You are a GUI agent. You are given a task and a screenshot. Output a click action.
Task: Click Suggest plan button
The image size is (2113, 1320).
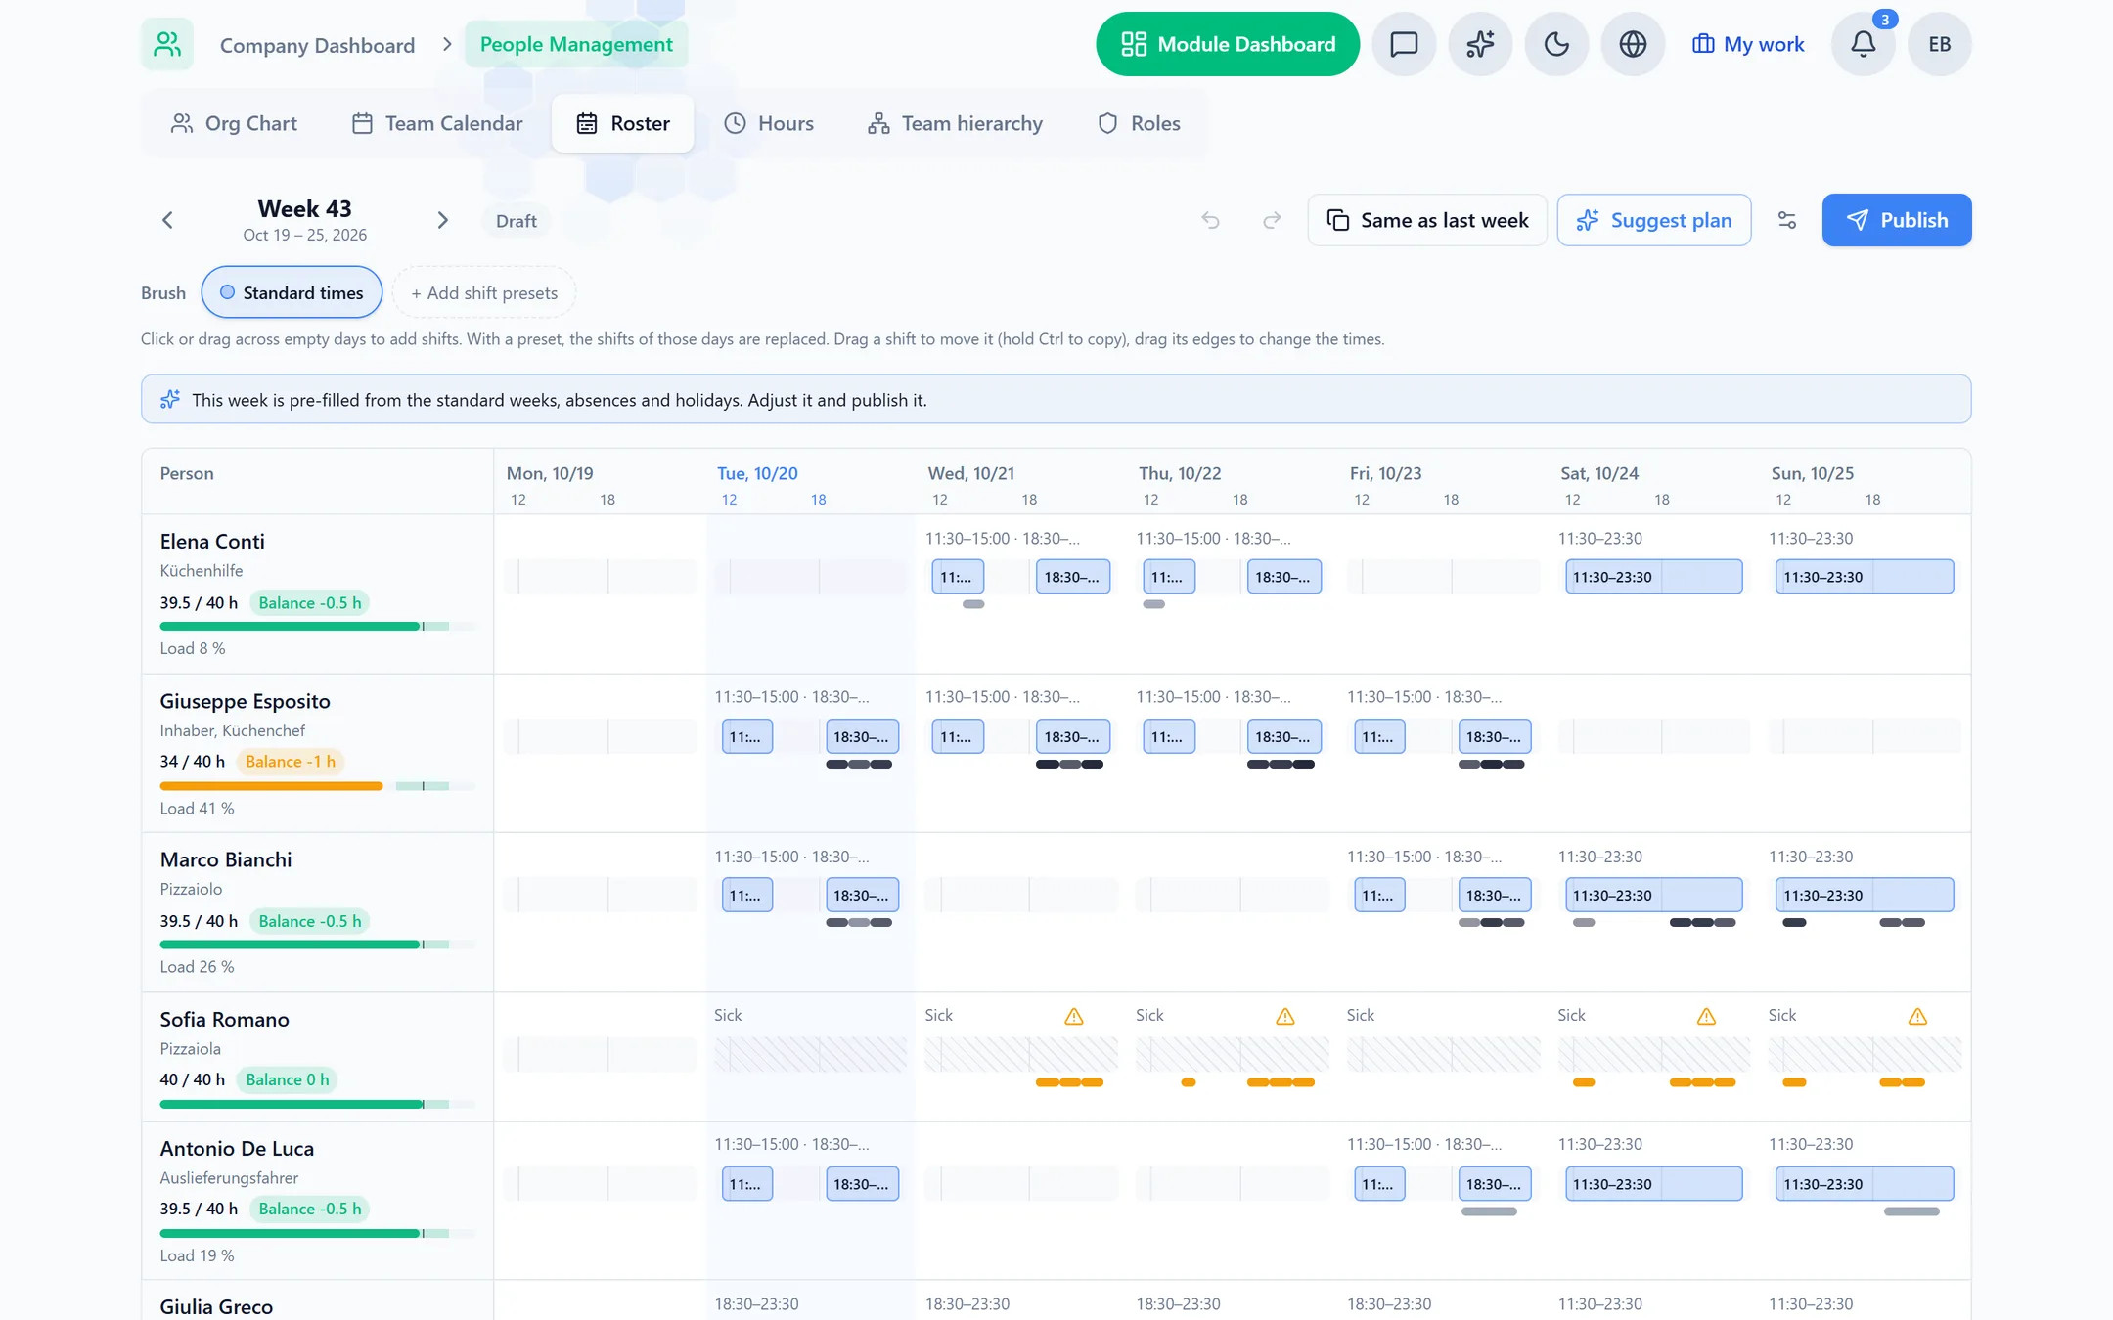(1654, 220)
